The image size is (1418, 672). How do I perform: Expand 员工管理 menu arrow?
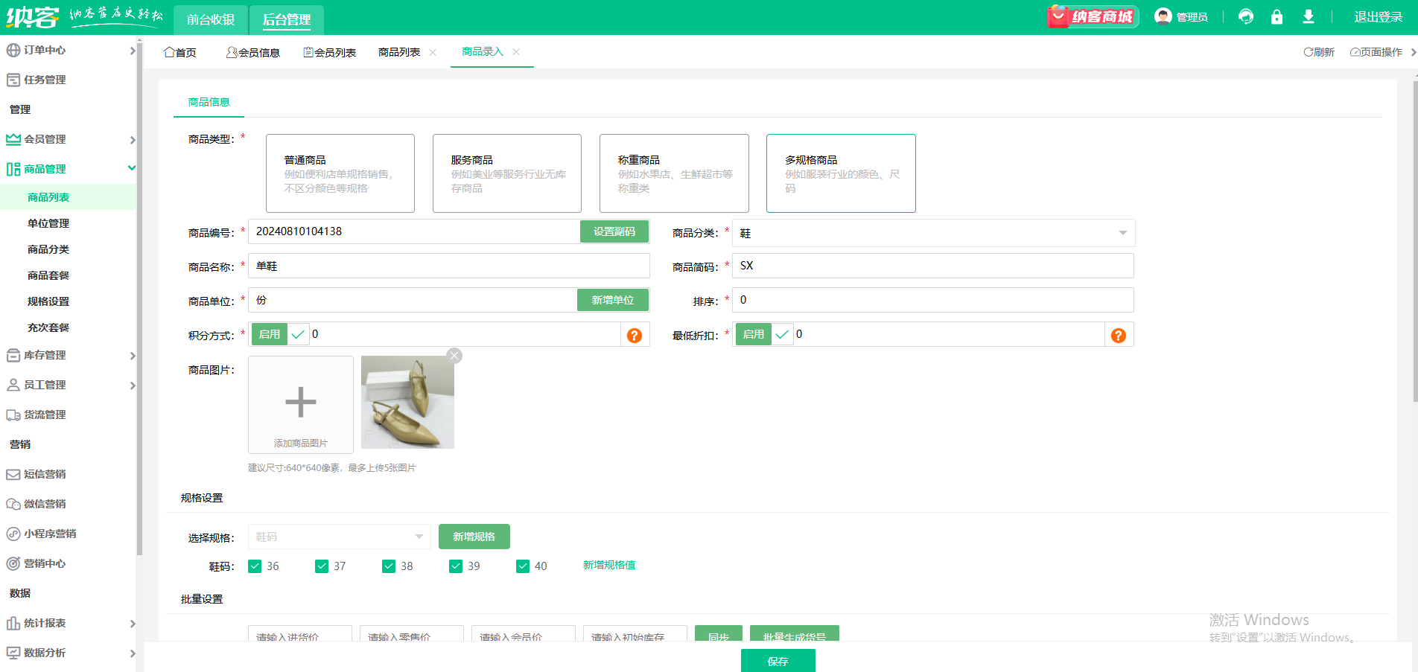coord(133,385)
